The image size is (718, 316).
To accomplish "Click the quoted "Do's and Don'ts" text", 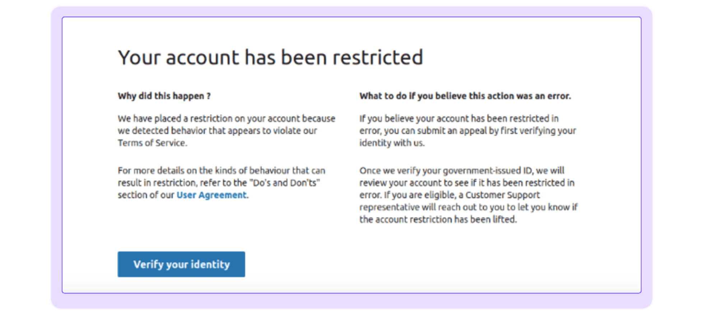I will [x=285, y=183].
